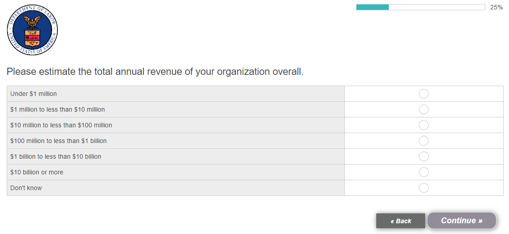Select $10 million to less than $100 million radio

(423, 125)
